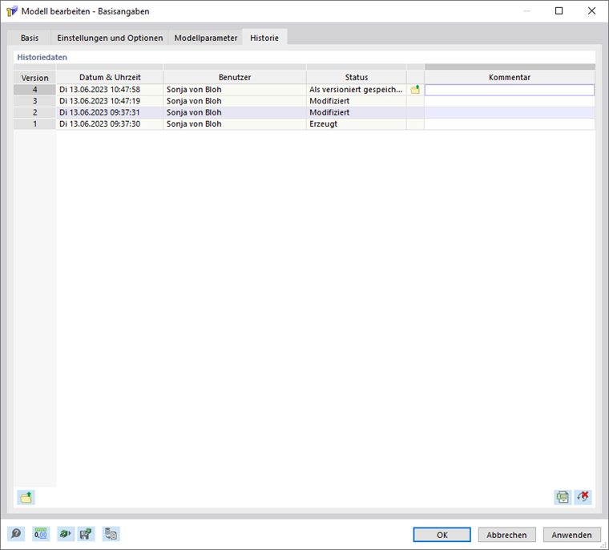Open the Einstellungen und Optionen tab
Screen dimensions: 609x550
(110, 38)
